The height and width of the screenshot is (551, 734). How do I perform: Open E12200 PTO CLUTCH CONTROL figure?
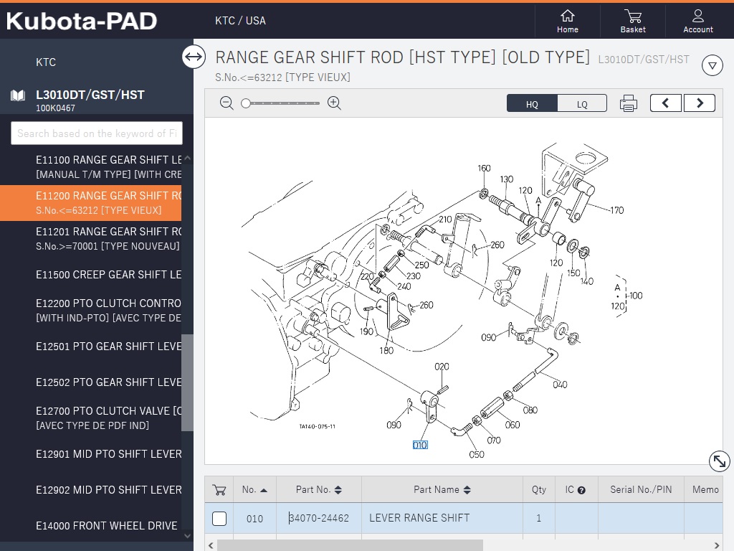click(91, 310)
